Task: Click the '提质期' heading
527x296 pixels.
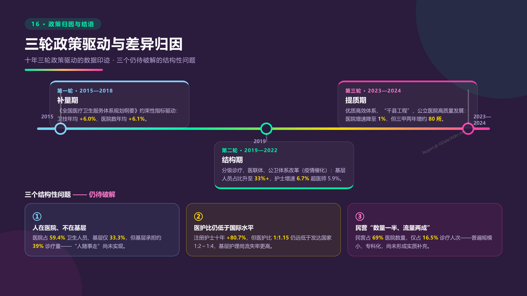Action: click(356, 100)
